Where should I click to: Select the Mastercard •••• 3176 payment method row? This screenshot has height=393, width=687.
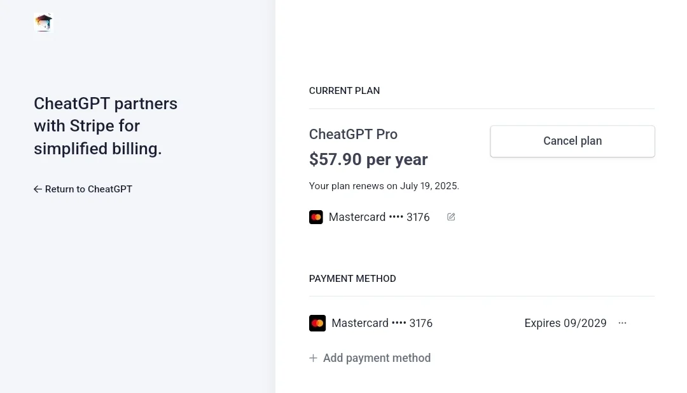pos(482,323)
